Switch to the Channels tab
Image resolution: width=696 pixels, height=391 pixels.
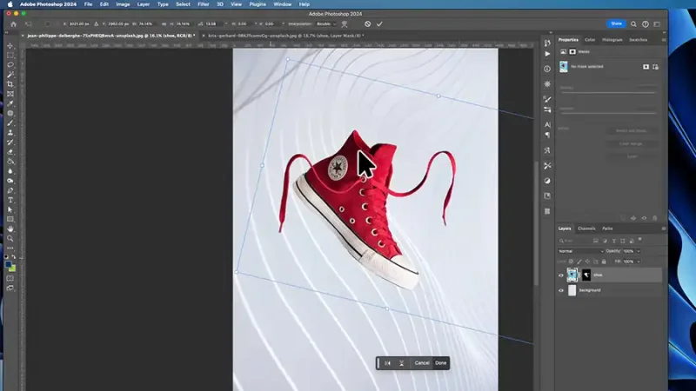pyautogui.click(x=586, y=229)
